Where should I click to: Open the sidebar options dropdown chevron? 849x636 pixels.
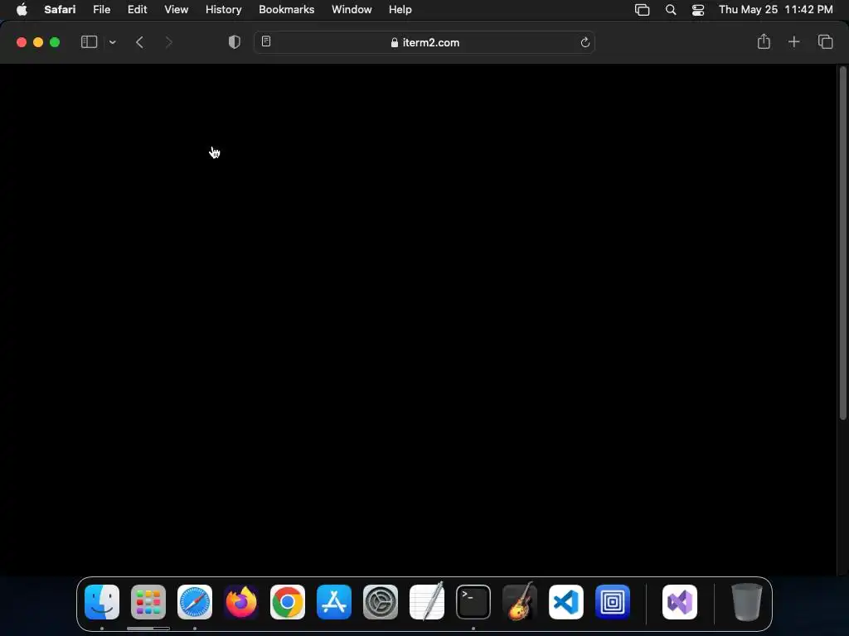[113, 42]
